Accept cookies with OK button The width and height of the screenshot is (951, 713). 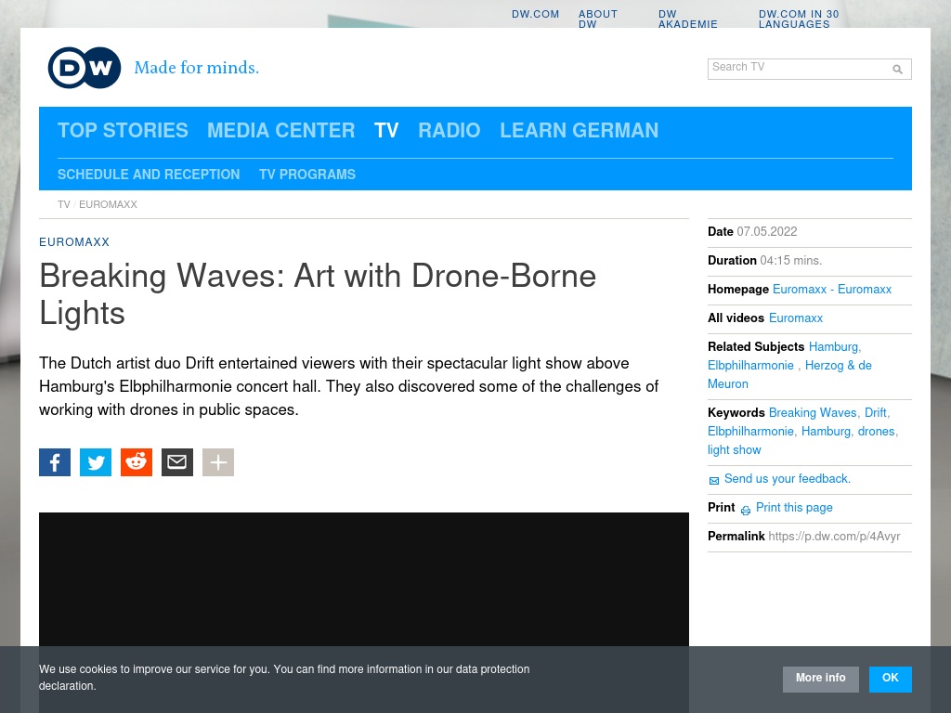tap(890, 679)
